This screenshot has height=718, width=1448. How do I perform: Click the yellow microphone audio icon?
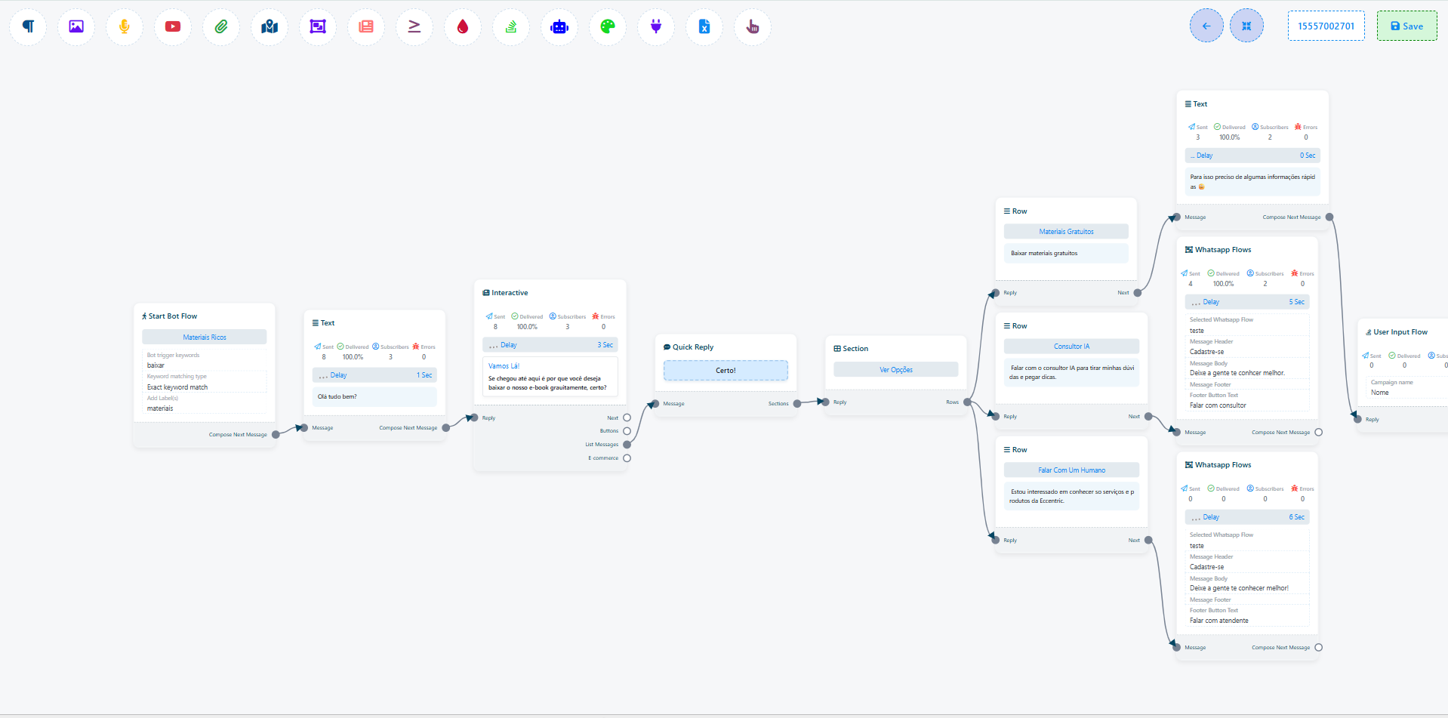(125, 26)
